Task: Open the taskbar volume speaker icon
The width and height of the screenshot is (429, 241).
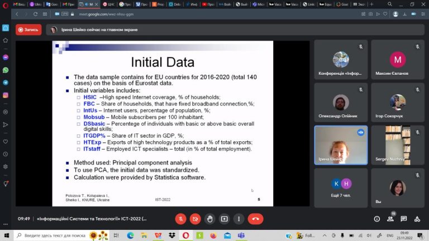Action: click(x=369, y=235)
